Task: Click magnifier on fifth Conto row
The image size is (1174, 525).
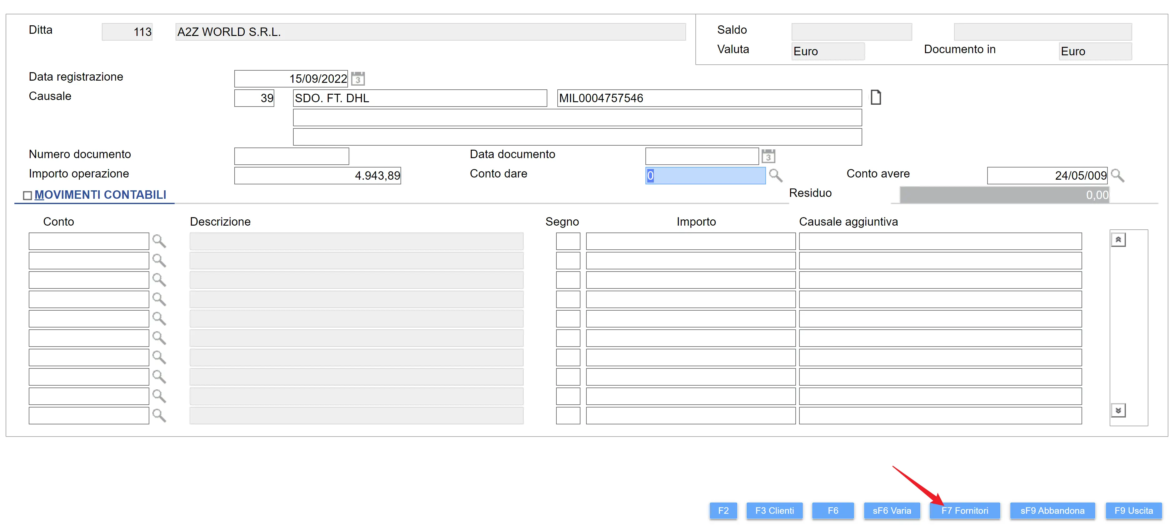Action: [x=159, y=318]
